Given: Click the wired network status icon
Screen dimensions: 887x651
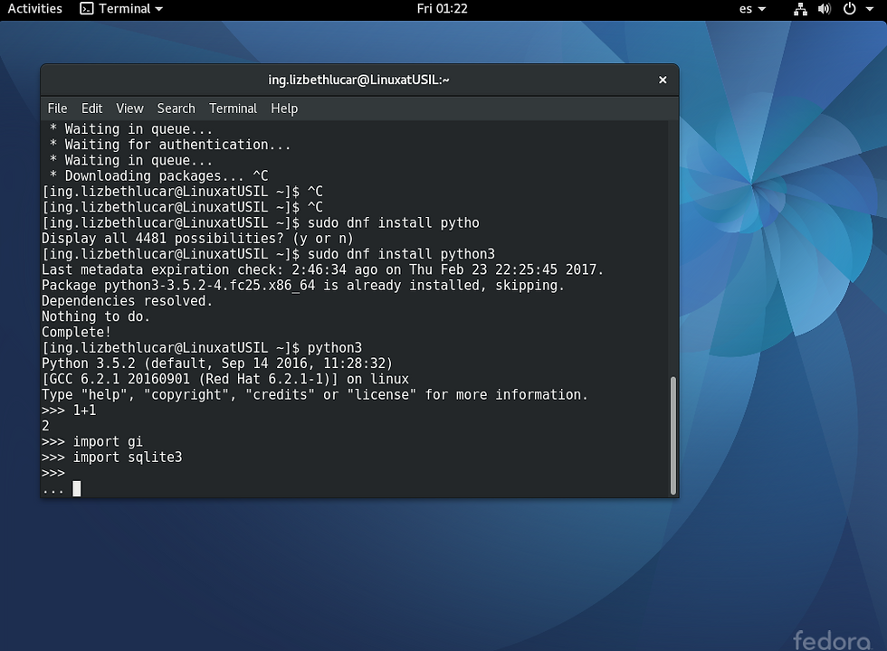Looking at the screenshot, I should (x=800, y=8).
